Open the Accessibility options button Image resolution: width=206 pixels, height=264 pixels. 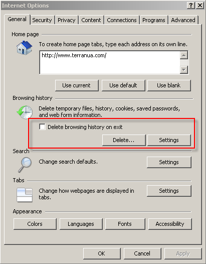point(170,224)
